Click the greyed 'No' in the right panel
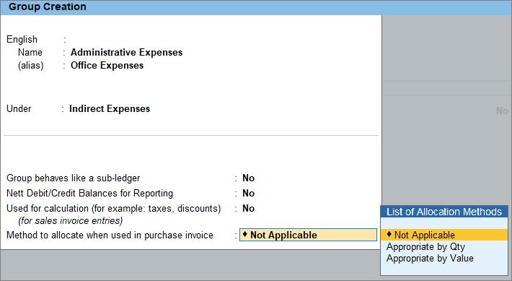 pyautogui.click(x=502, y=111)
